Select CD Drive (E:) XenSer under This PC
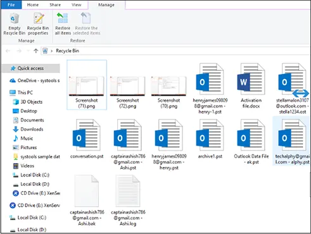Image resolution: width=311 pixels, height=234 pixels. pyautogui.click(x=36, y=193)
